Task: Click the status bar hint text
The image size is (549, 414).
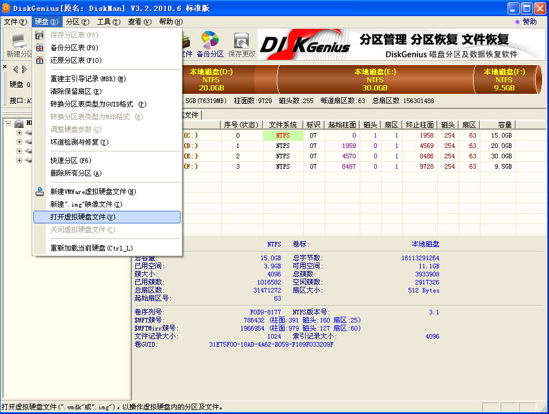Action: click(112, 407)
